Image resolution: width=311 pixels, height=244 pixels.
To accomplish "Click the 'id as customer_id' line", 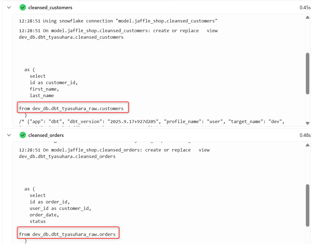I will click(54, 83).
